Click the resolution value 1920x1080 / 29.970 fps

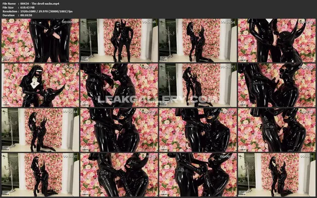click(46, 11)
